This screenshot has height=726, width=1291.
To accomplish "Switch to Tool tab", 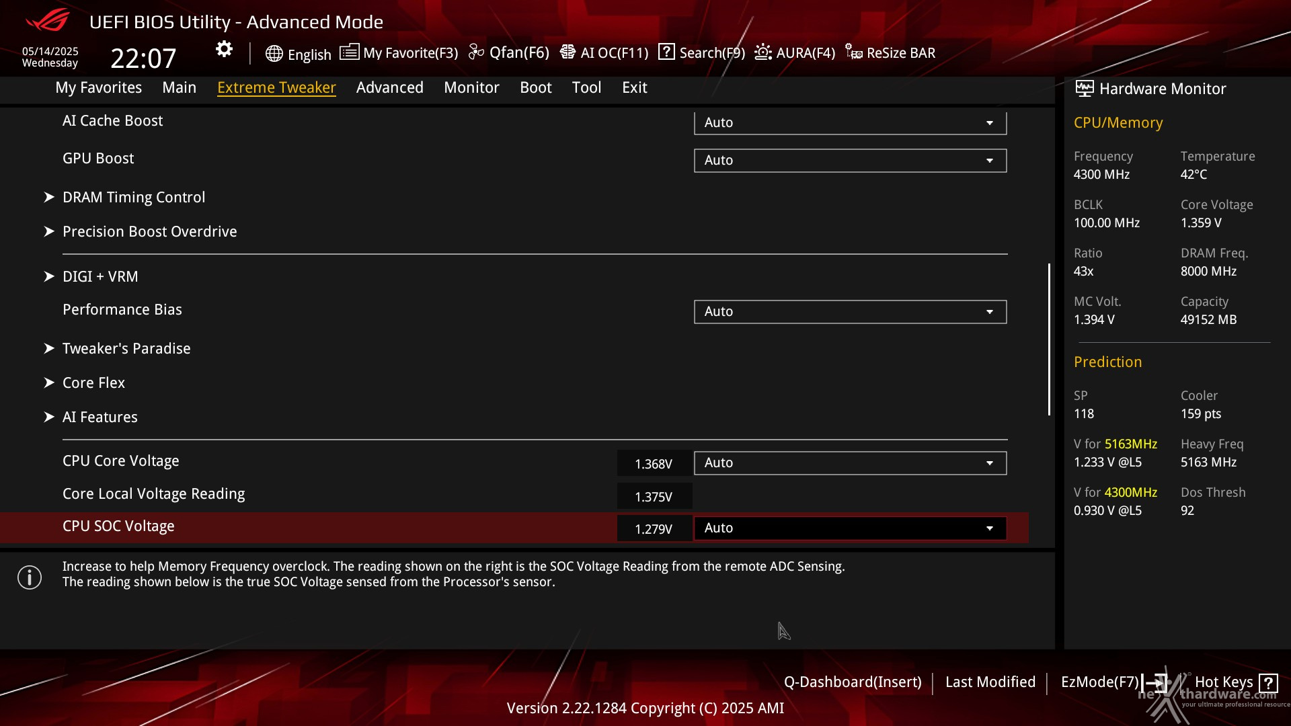I will [x=586, y=87].
